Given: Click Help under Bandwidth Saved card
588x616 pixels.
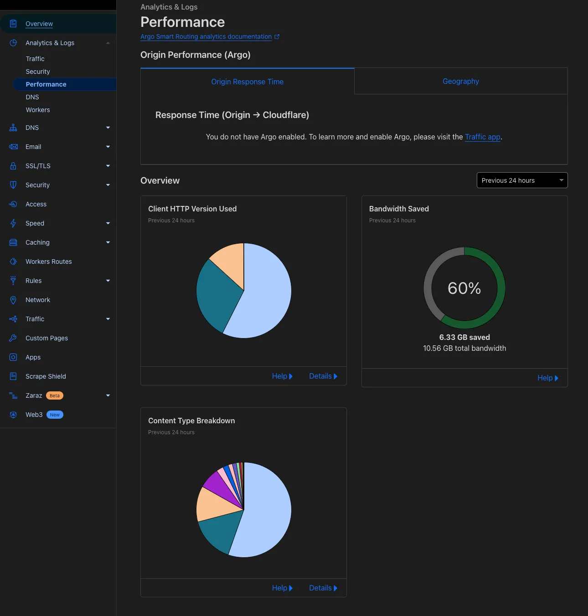Looking at the screenshot, I should 547,378.
